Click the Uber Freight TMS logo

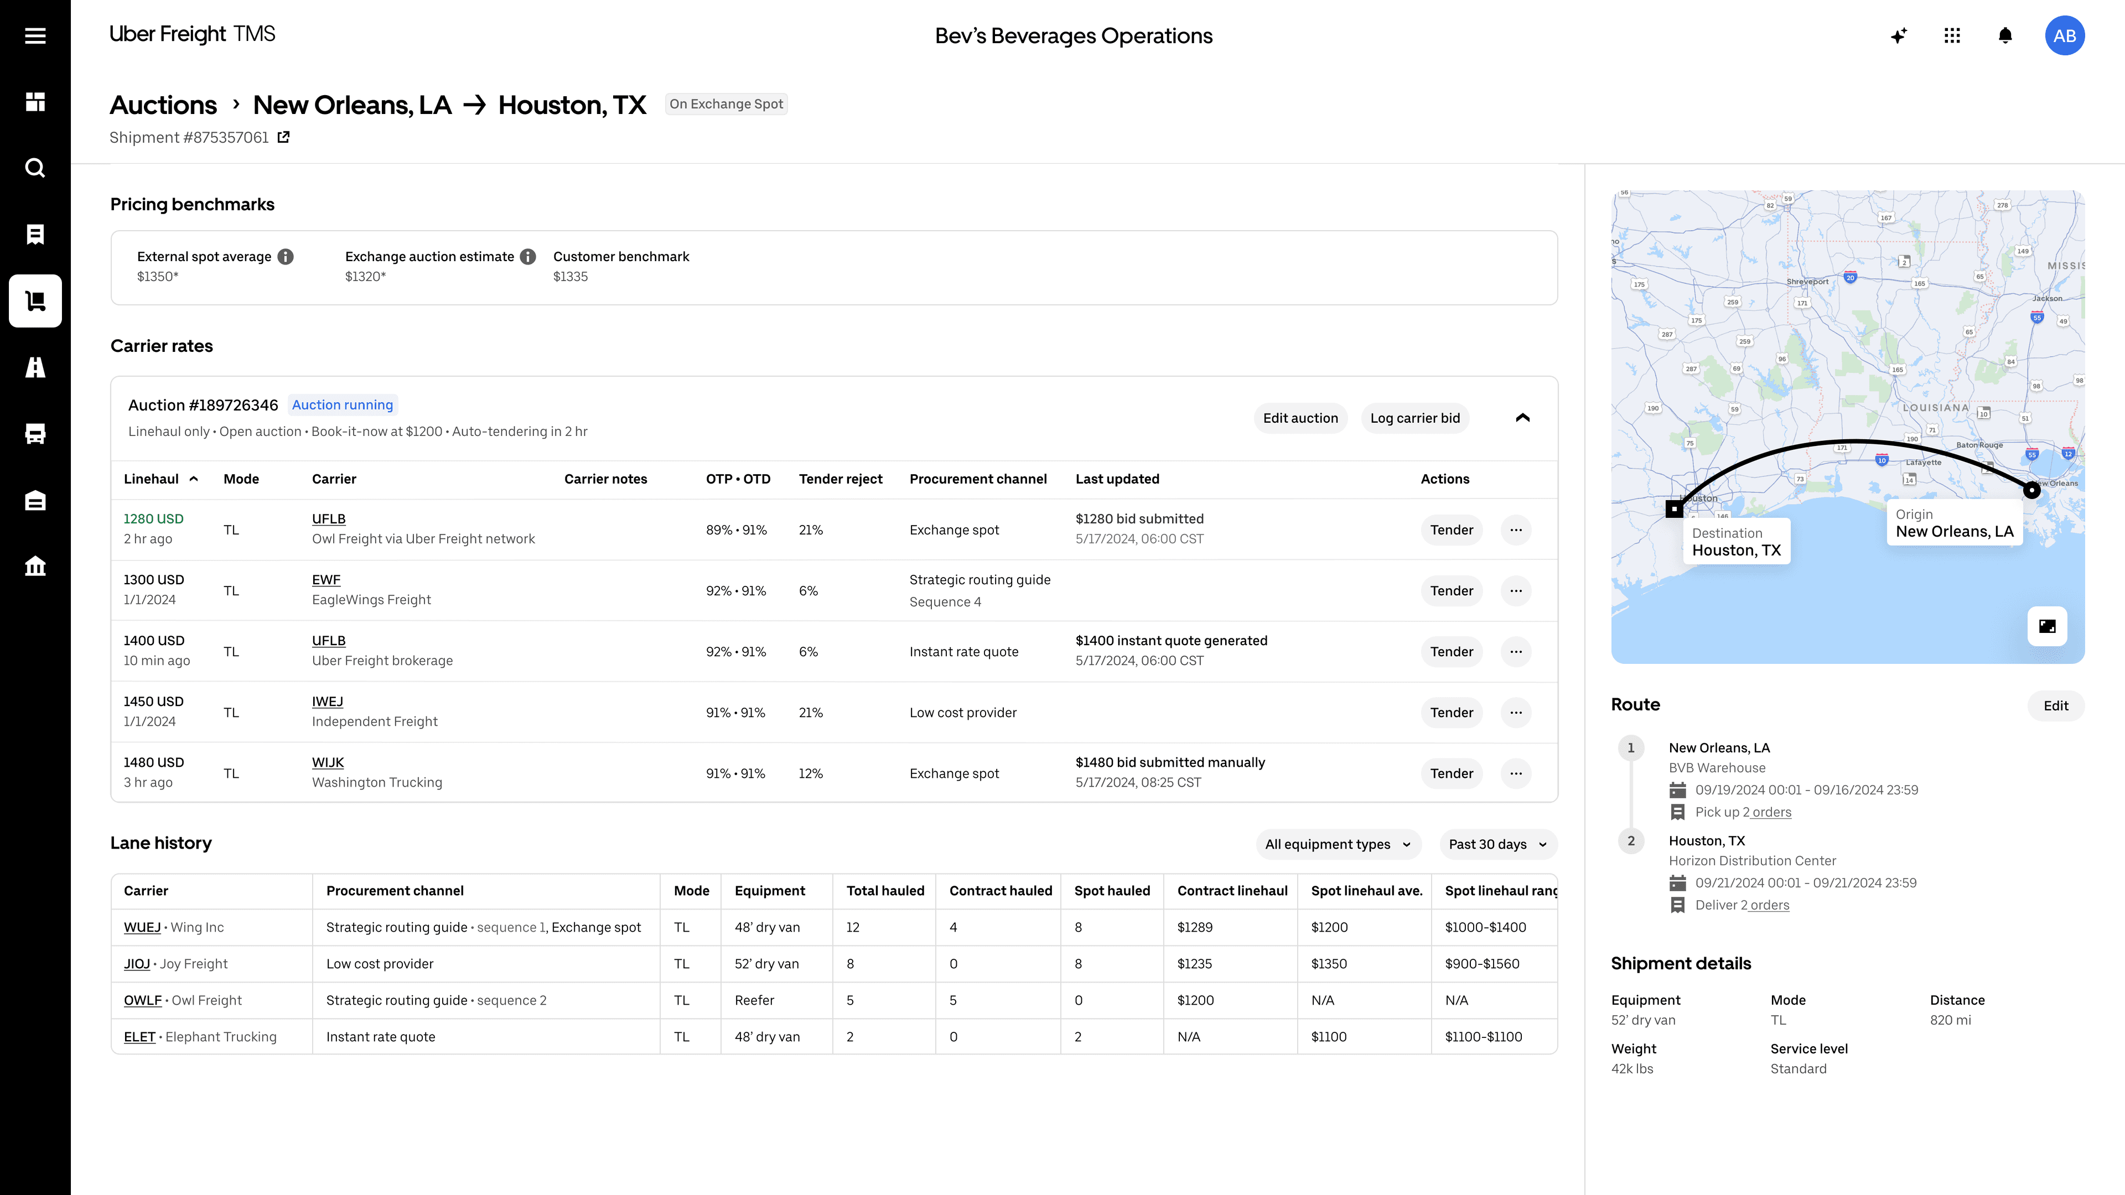192,34
